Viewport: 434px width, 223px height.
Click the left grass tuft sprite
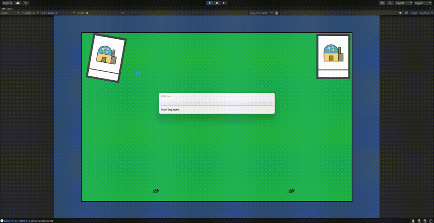pos(156,190)
